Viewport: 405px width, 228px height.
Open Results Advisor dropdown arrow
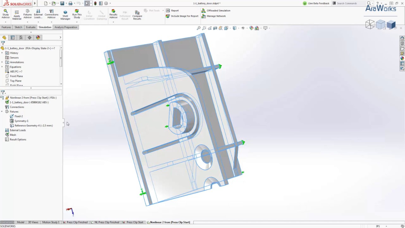pyautogui.click(x=113, y=22)
